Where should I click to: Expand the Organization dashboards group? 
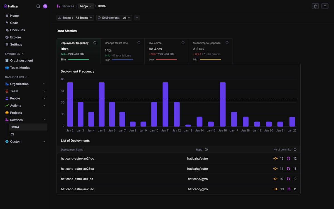19,84
